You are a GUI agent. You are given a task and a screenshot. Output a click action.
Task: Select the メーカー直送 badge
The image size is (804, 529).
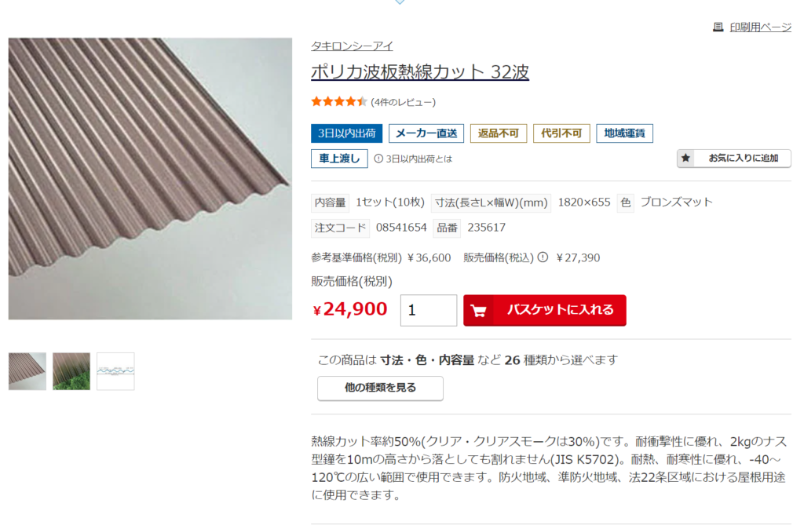pos(426,133)
